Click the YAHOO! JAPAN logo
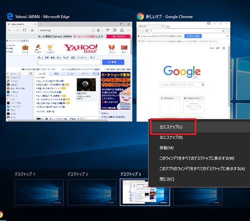This screenshot has height=221, width=250. [81, 49]
